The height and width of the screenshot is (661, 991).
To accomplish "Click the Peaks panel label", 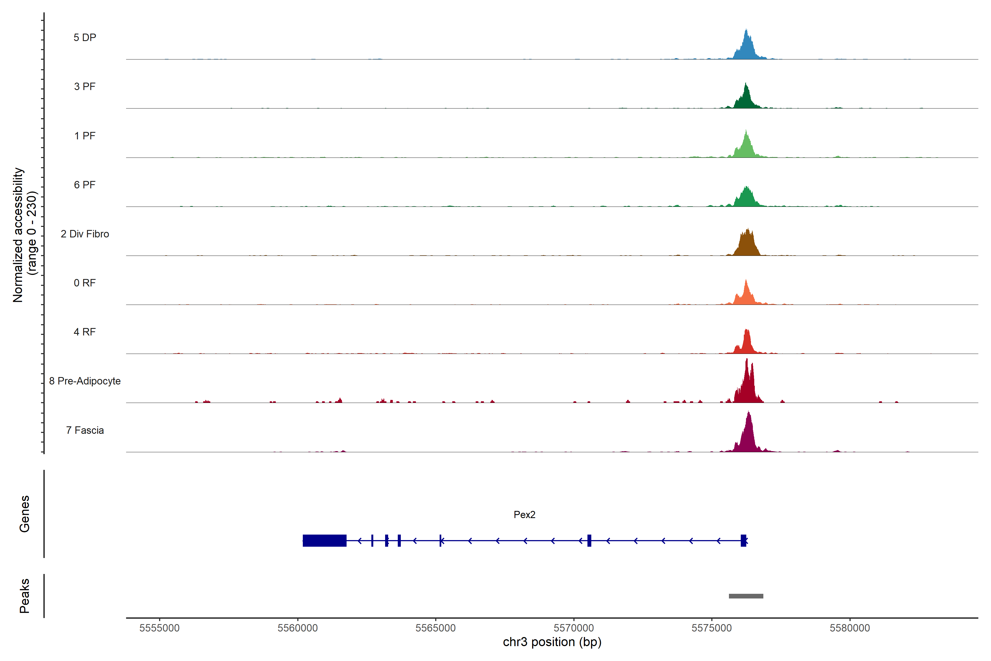I will [24, 596].
